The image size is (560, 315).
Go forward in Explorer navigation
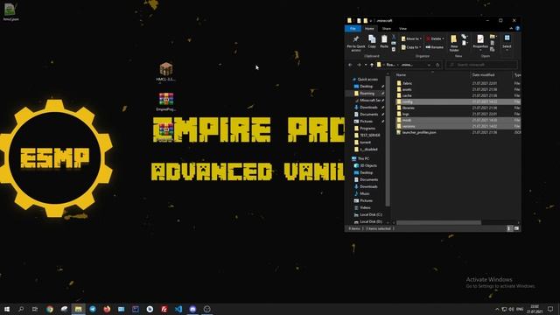[359, 65]
